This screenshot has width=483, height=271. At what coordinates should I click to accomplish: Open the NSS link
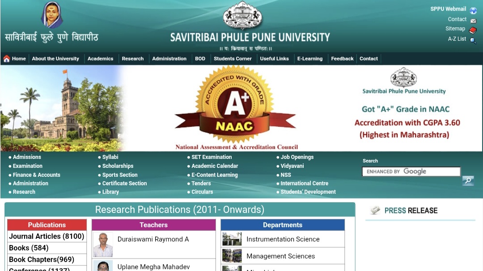point(285,175)
